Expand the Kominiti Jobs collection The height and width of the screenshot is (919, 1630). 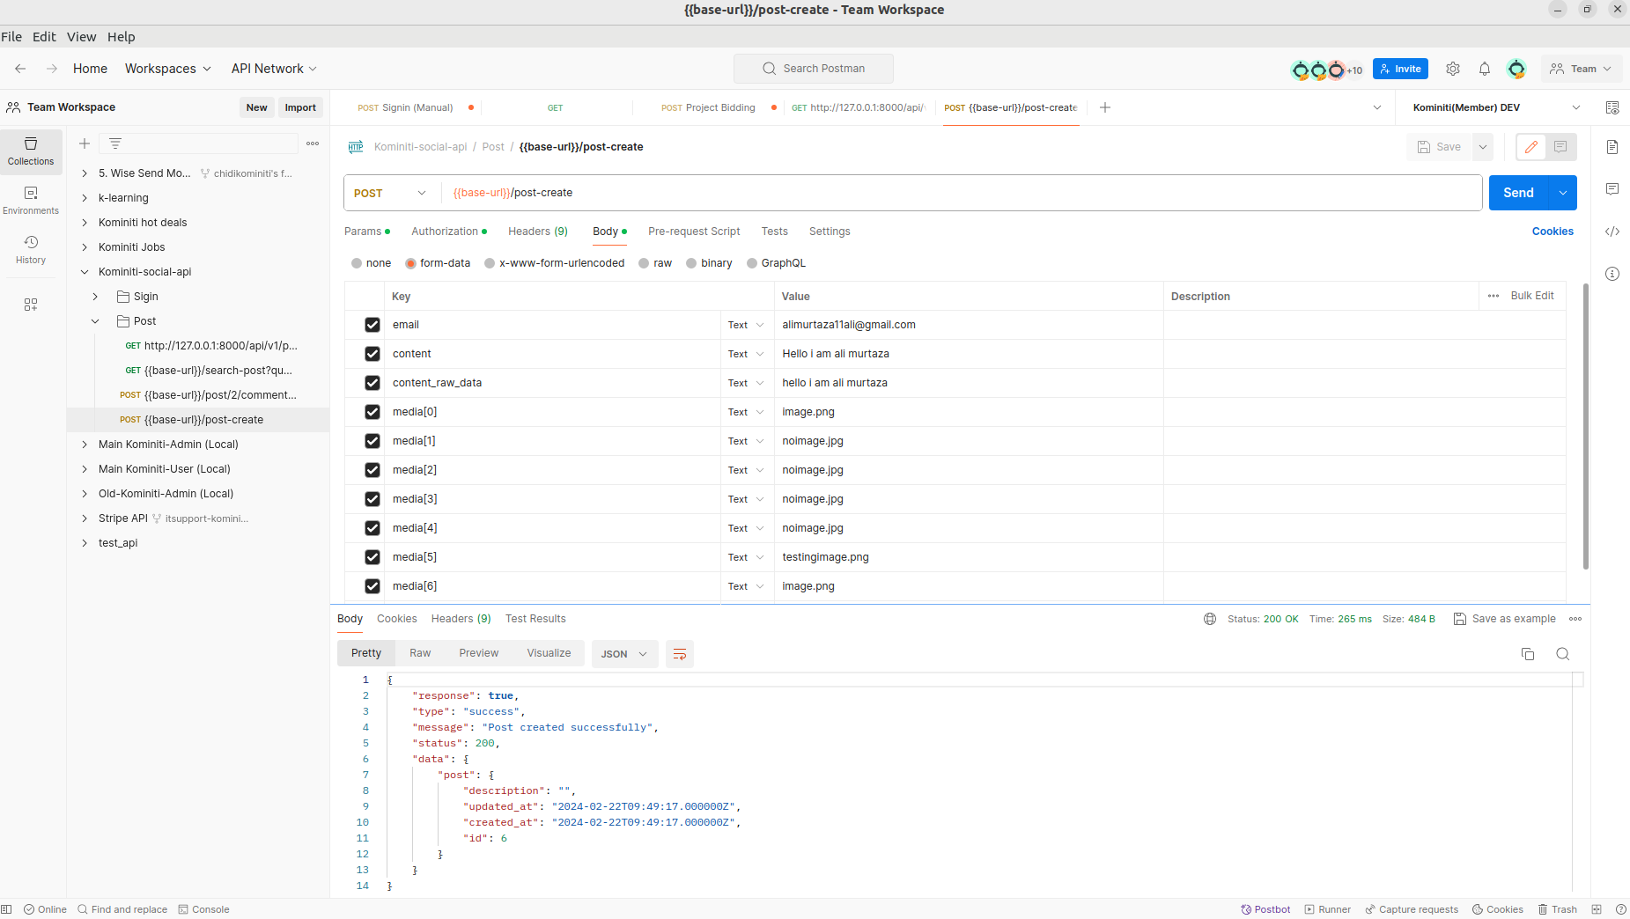pyautogui.click(x=85, y=247)
